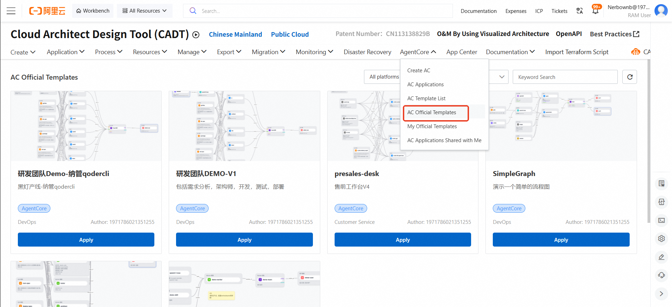Image resolution: width=672 pixels, height=307 pixels.
Task: Open the customer support headset icon
Action: (x=661, y=275)
